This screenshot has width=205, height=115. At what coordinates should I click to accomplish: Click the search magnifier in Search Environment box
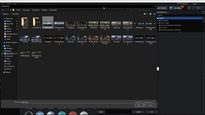tap(136, 10)
